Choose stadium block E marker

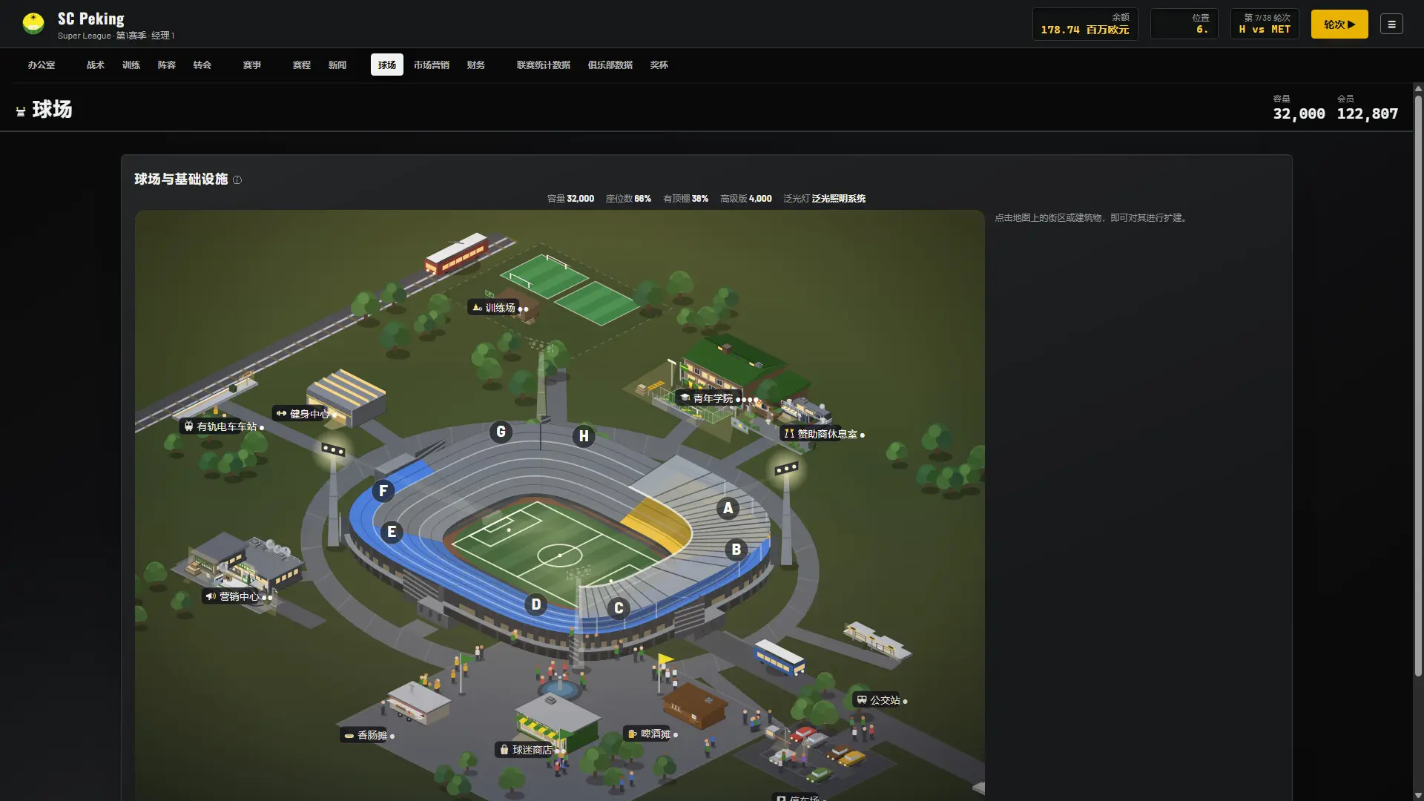[x=392, y=532]
